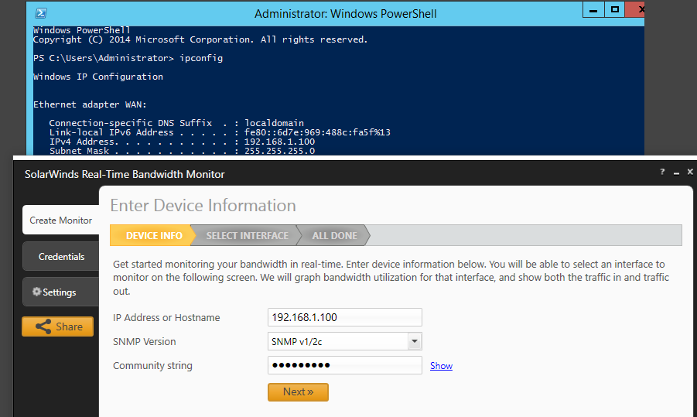Click 'Windows IP Configuration' line in PowerShell
The image size is (697, 417).
(x=98, y=77)
